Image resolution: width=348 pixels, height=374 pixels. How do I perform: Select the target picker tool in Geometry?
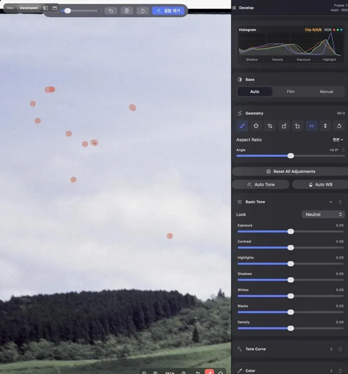coord(256,126)
